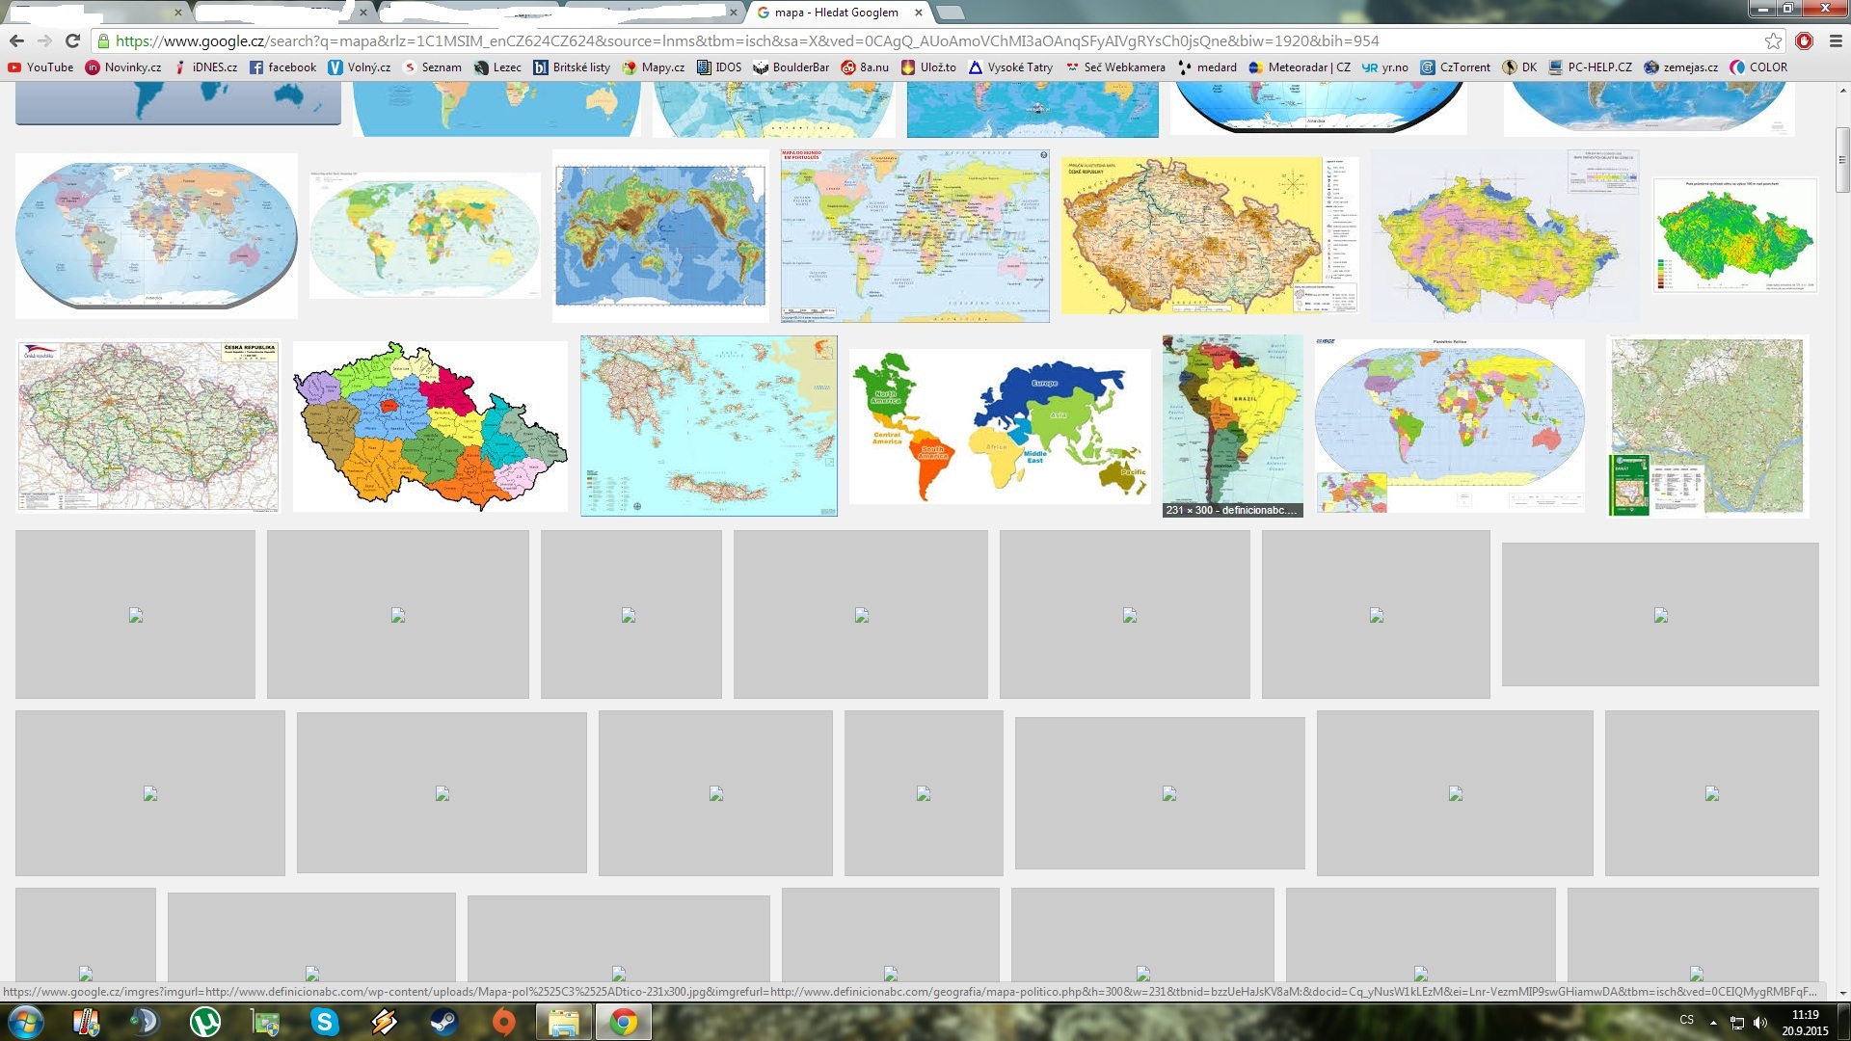This screenshot has width=1851, height=1041.
Task: Open the facebook bookmark
Action: pyautogui.click(x=282, y=67)
